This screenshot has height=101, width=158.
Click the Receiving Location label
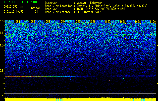[59, 6]
